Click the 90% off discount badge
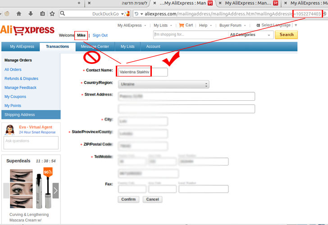The height and width of the screenshot is (225, 328). click(x=48, y=172)
